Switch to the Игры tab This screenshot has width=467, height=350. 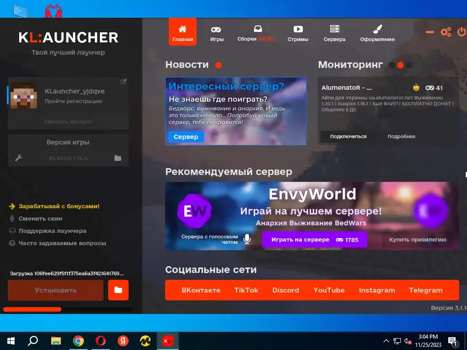[x=217, y=34]
